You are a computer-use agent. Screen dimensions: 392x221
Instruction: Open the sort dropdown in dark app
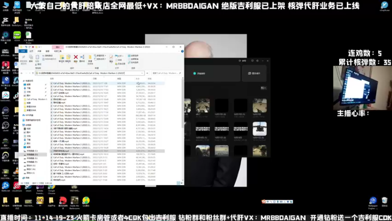pyautogui.click(x=263, y=88)
